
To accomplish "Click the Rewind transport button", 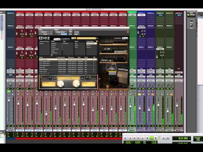I will tap(134, 138).
